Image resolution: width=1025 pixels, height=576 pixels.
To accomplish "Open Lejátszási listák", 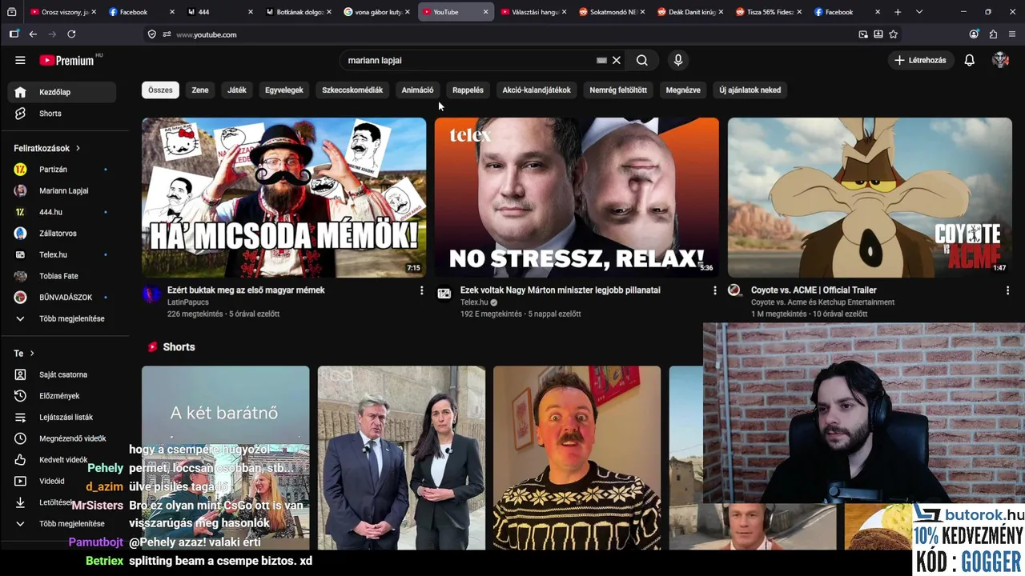I will click(62, 417).
